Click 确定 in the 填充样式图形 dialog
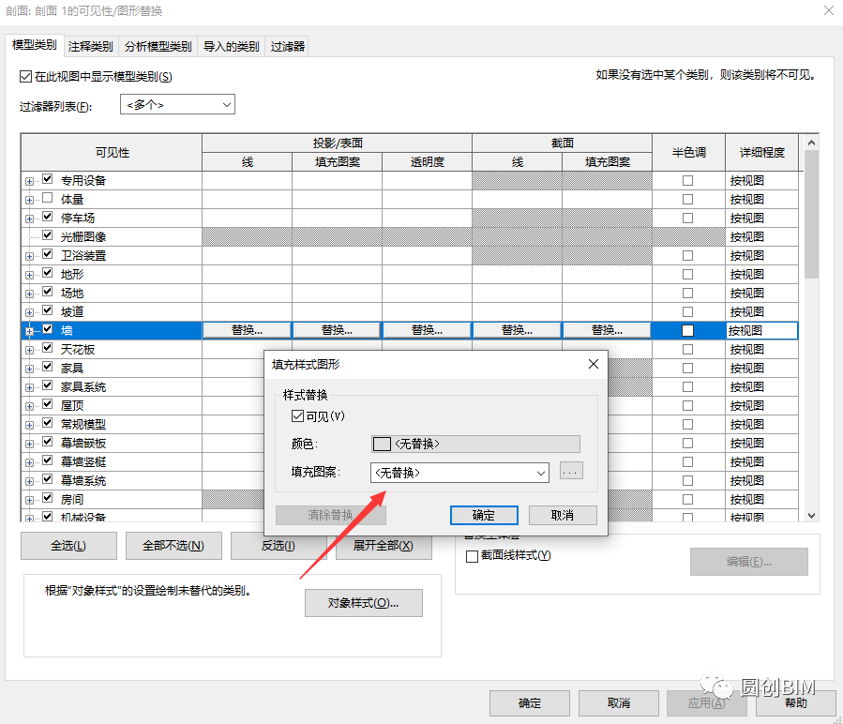The image size is (843, 724). [x=484, y=515]
